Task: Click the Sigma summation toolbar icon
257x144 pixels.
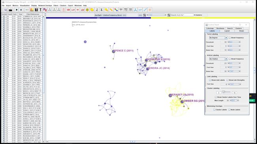Action: [102, 10]
